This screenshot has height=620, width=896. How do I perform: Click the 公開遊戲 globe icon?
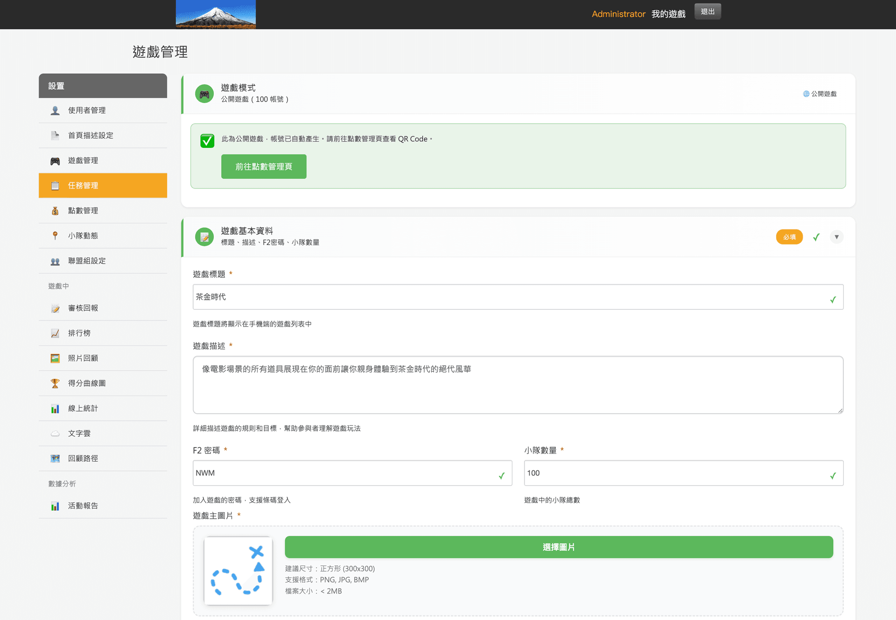pos(805,94)
